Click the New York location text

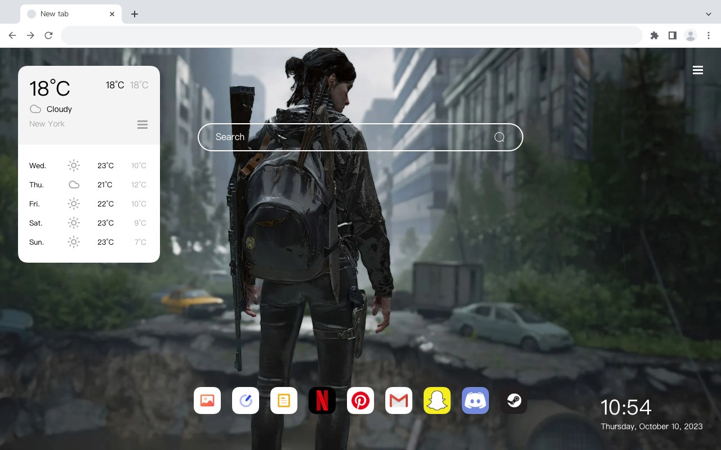click(47, 124)
